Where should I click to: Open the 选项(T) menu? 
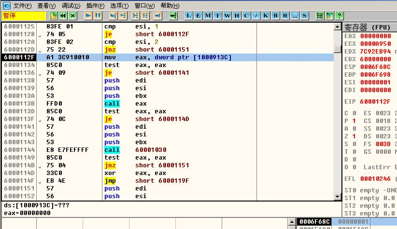(x=119, y=6)
